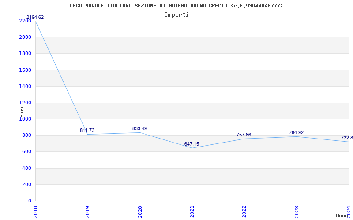The width and height of the screenshot is (353, 220).
Task: Select the 757.66 data label
Action: pos(244,135)
